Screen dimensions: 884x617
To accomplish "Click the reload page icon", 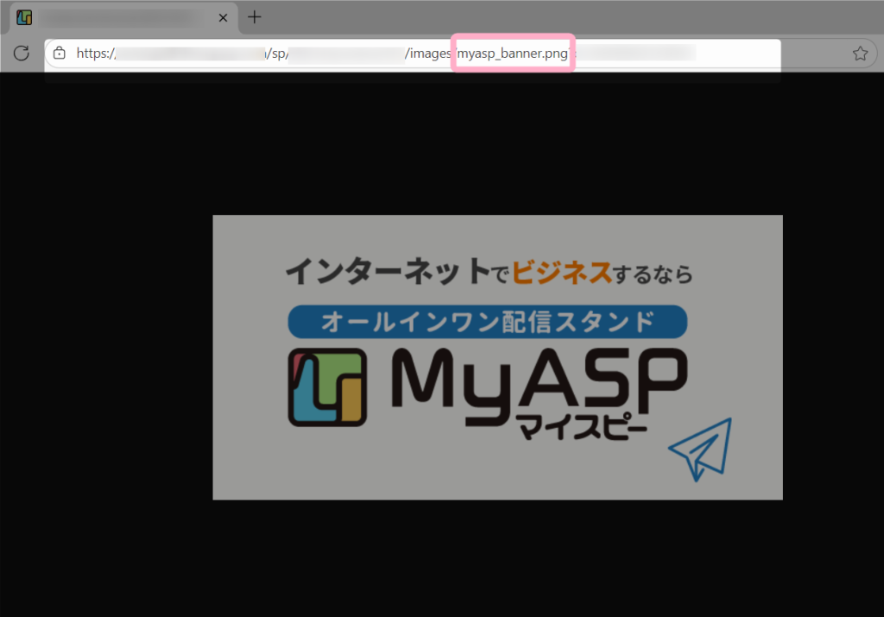I will [x=22, y=54].
